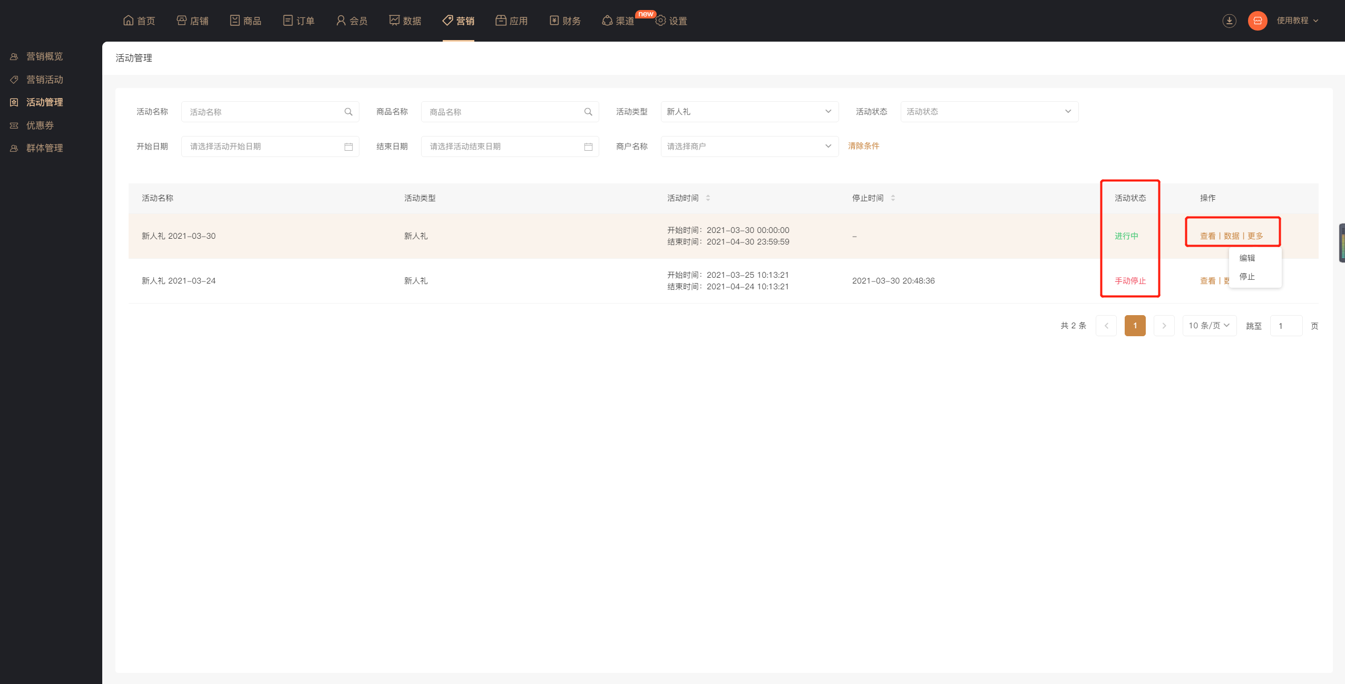Click 更多 for 新人礼 2021-03-30
Screen dimensions: 1345x684
[x=1255, y=236]
